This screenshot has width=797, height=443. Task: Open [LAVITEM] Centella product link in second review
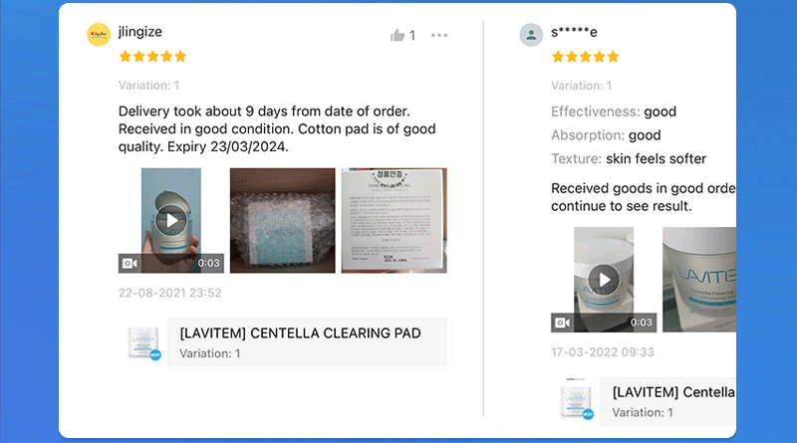tap(673, 392)
